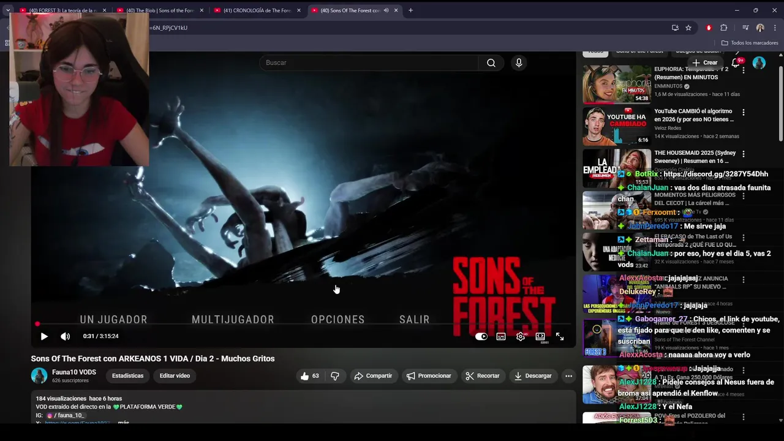This screenshot has height=441, width=784.
Task: Open a new browser tab
Action: 410,10
